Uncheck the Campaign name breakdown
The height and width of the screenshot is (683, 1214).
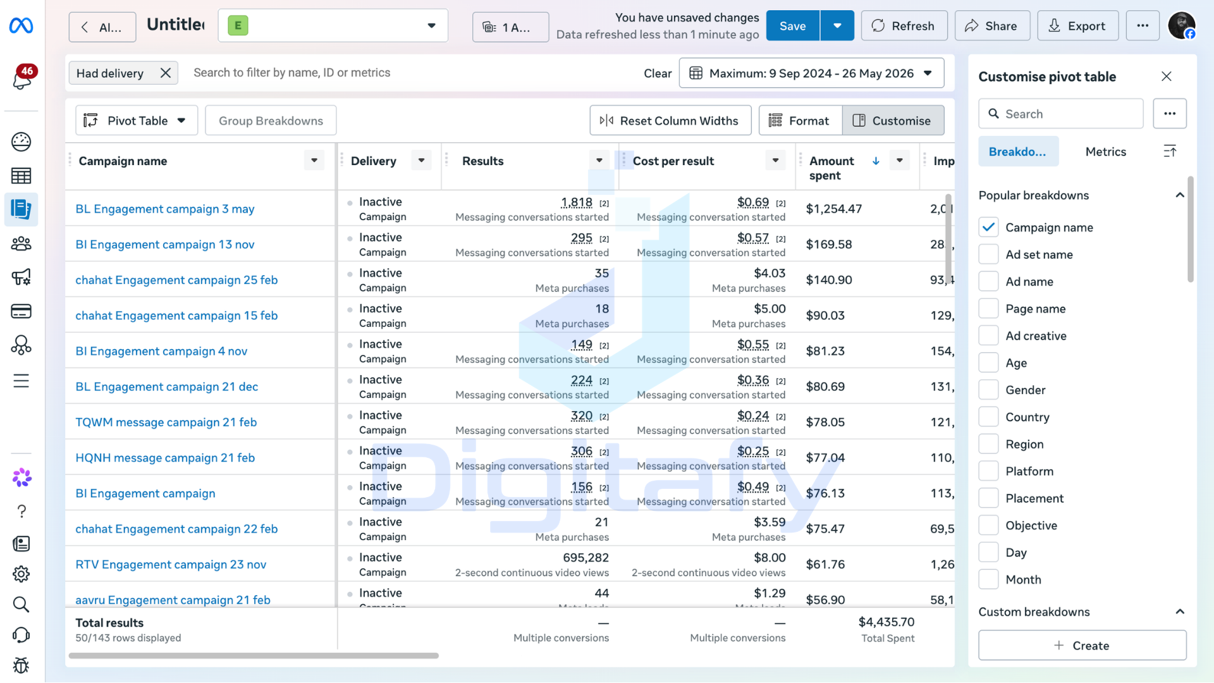[x=989, y=227]
